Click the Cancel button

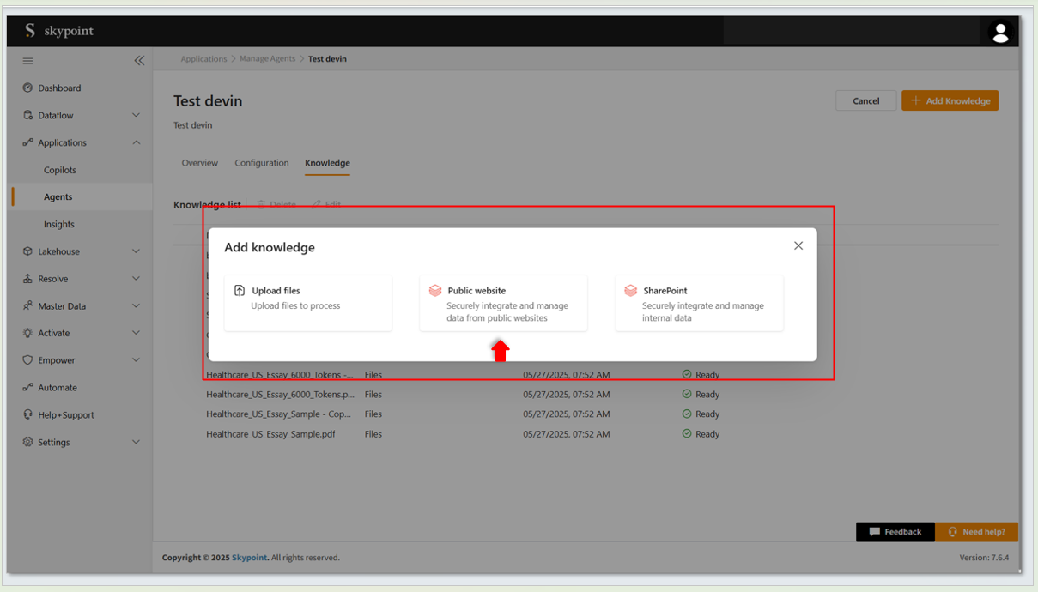(x=865, y=100)
